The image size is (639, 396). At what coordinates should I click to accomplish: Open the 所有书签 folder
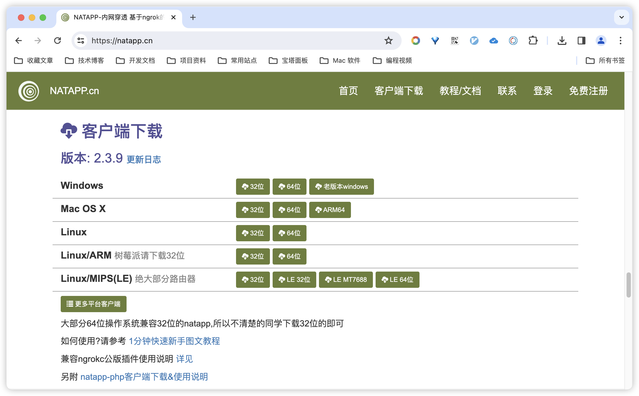click(605, 60)
